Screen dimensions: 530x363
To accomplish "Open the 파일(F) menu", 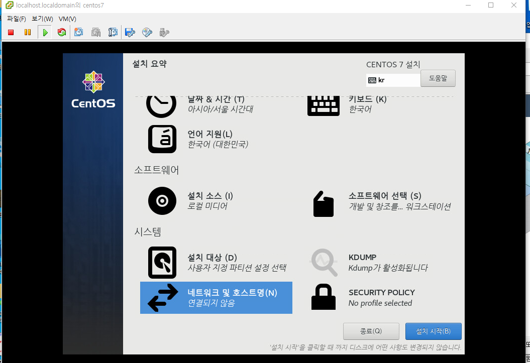I will tap(16, 19).
